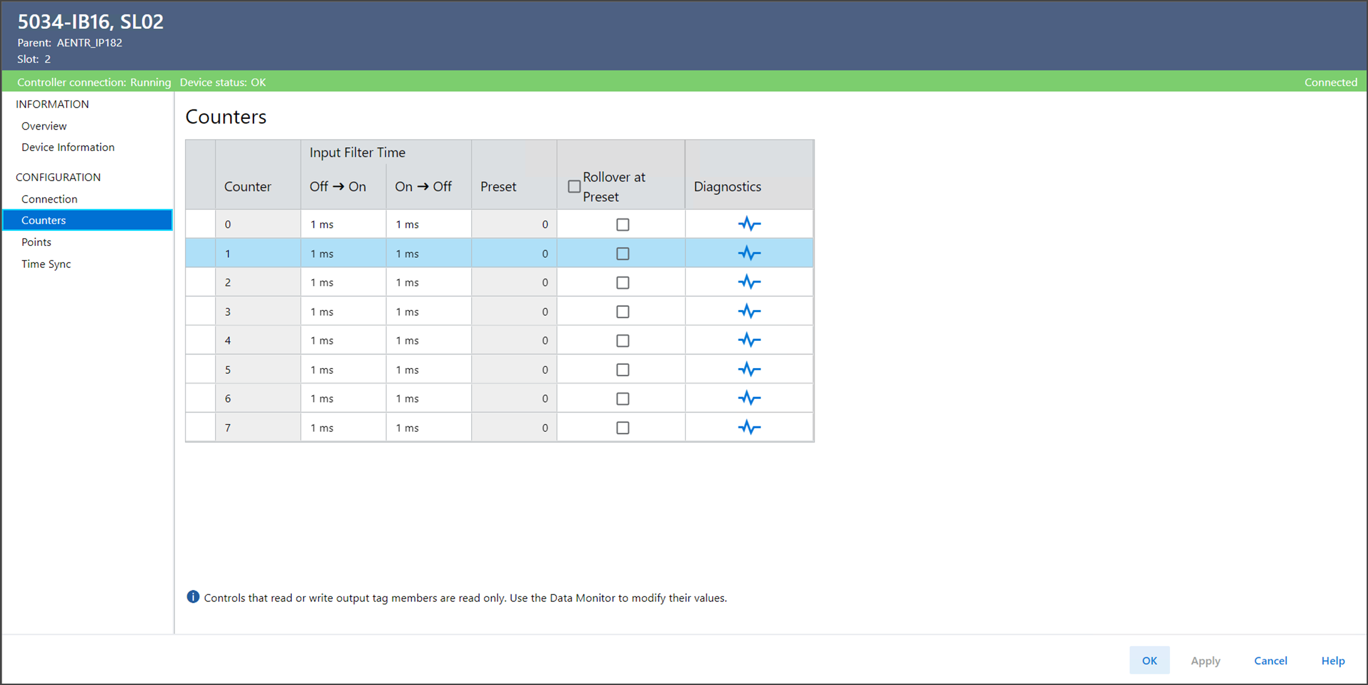Enable rollover at preset for counter 3
1368x685 pixels.
click(x=622, y=312)
